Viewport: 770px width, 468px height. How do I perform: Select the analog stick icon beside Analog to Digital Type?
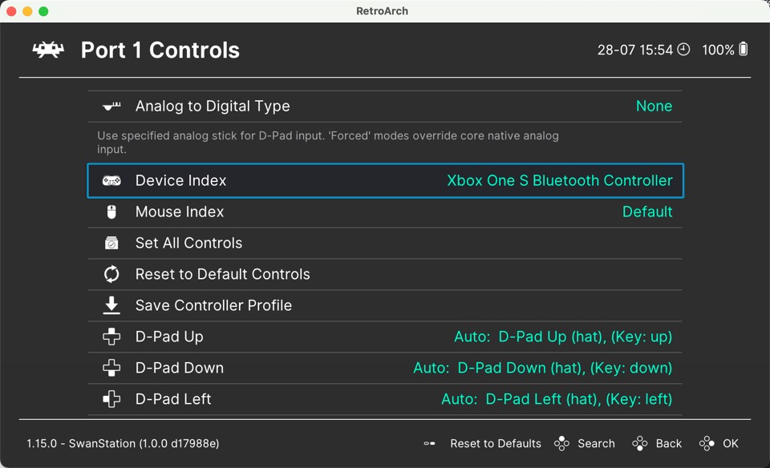pos(111,105)
